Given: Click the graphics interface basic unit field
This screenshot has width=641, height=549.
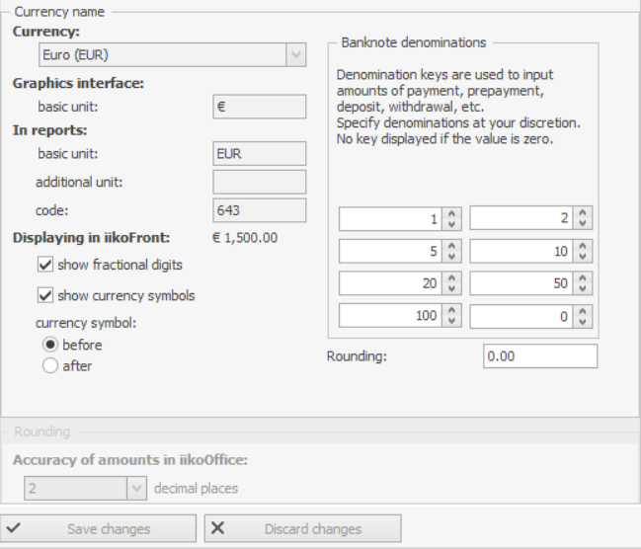Looking at the screenshot, I should pyautogui.click(x=260, y=107).
